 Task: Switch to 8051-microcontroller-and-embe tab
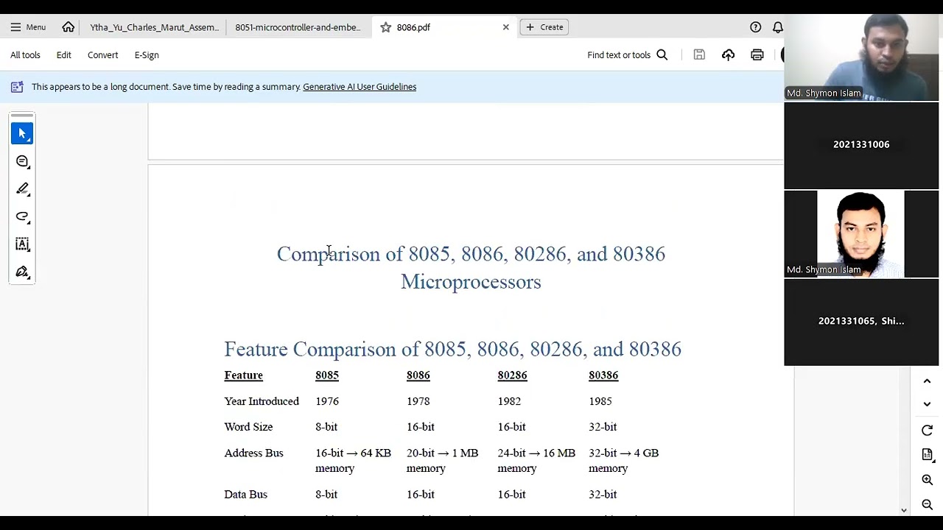298,27
